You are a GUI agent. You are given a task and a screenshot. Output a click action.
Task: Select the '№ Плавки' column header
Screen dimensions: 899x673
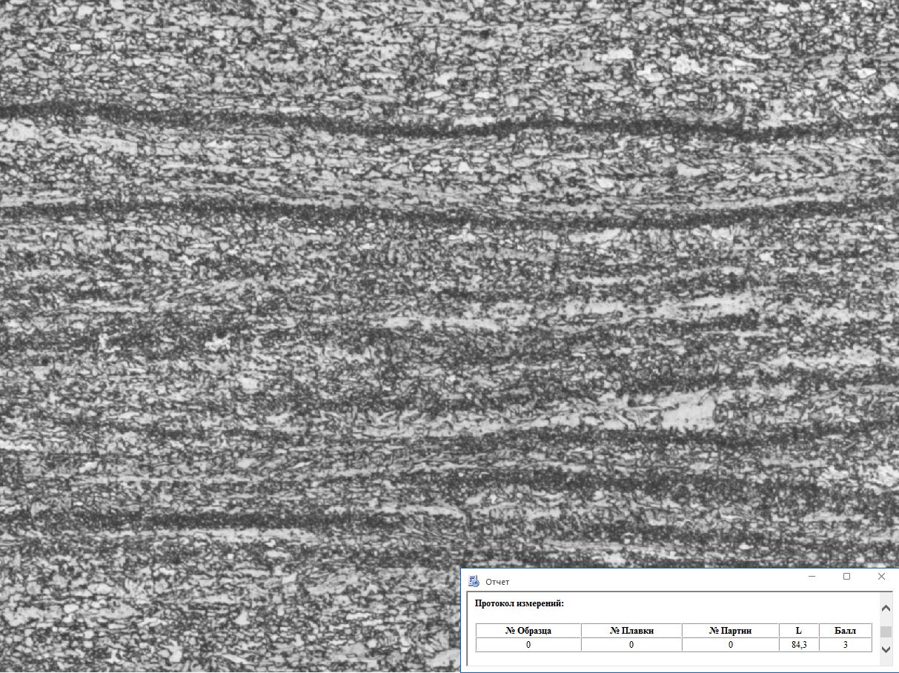[631, 631]
